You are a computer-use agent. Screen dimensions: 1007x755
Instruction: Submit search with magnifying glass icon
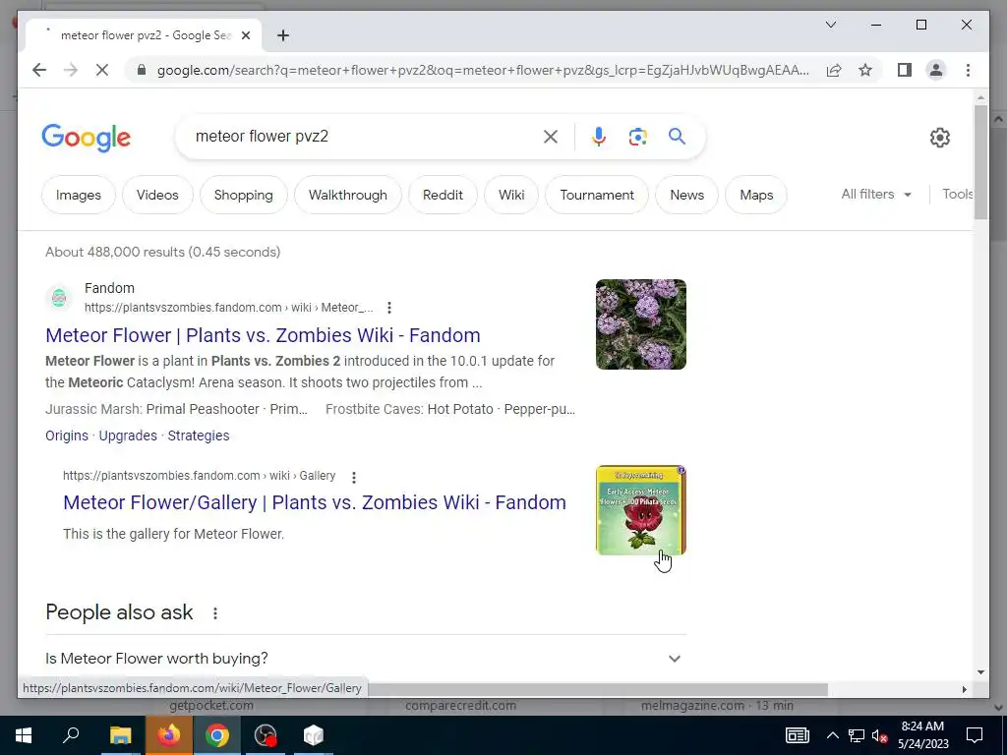pos(677,136)
